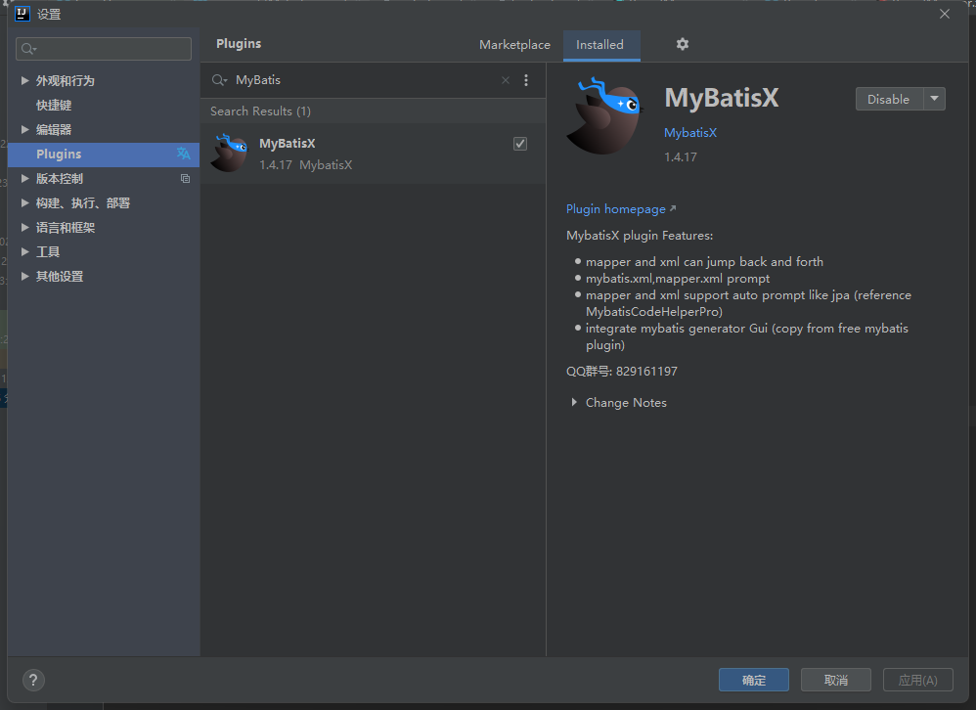This screenshot has height=710, width=976.
Task: Expand the 语言和框架 tree node
Action: click(x=24, y=227)
